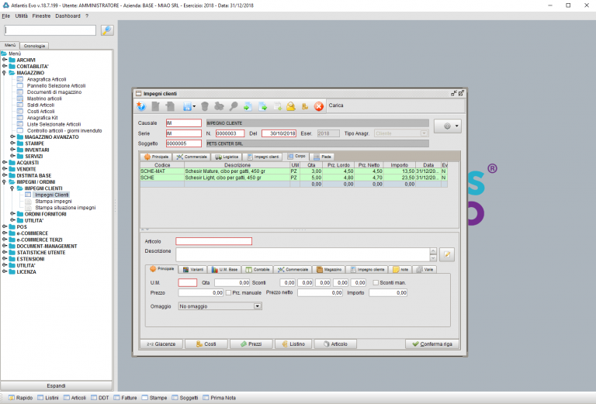Open Soggetti shortcut in bottom bar
This screenshot has width=596, height=404.
[x=185, y=398]
